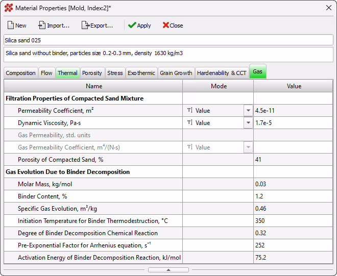Select 'Gas Permeability, std. units' row name

(x=54, y=135)
